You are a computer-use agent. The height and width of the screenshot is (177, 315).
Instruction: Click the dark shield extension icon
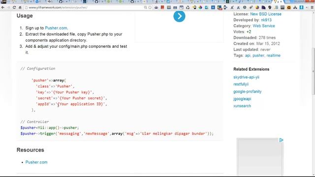tap(270, 8)
